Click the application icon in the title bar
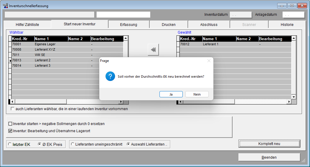This screenshot has width=310, height=167. (x=5, y=6)
